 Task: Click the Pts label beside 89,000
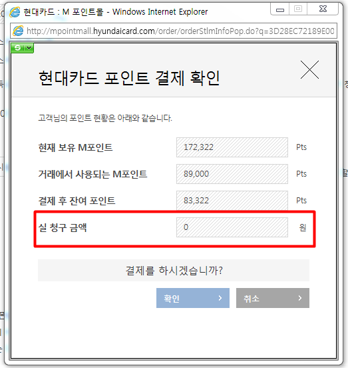(301, 174)
